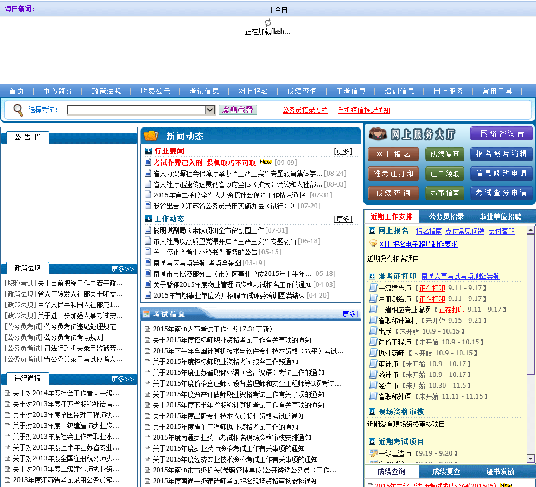The image size is (536, 487).
Task: Click the arrow icon beside 现场资格审核
Action: pos(372,412)
